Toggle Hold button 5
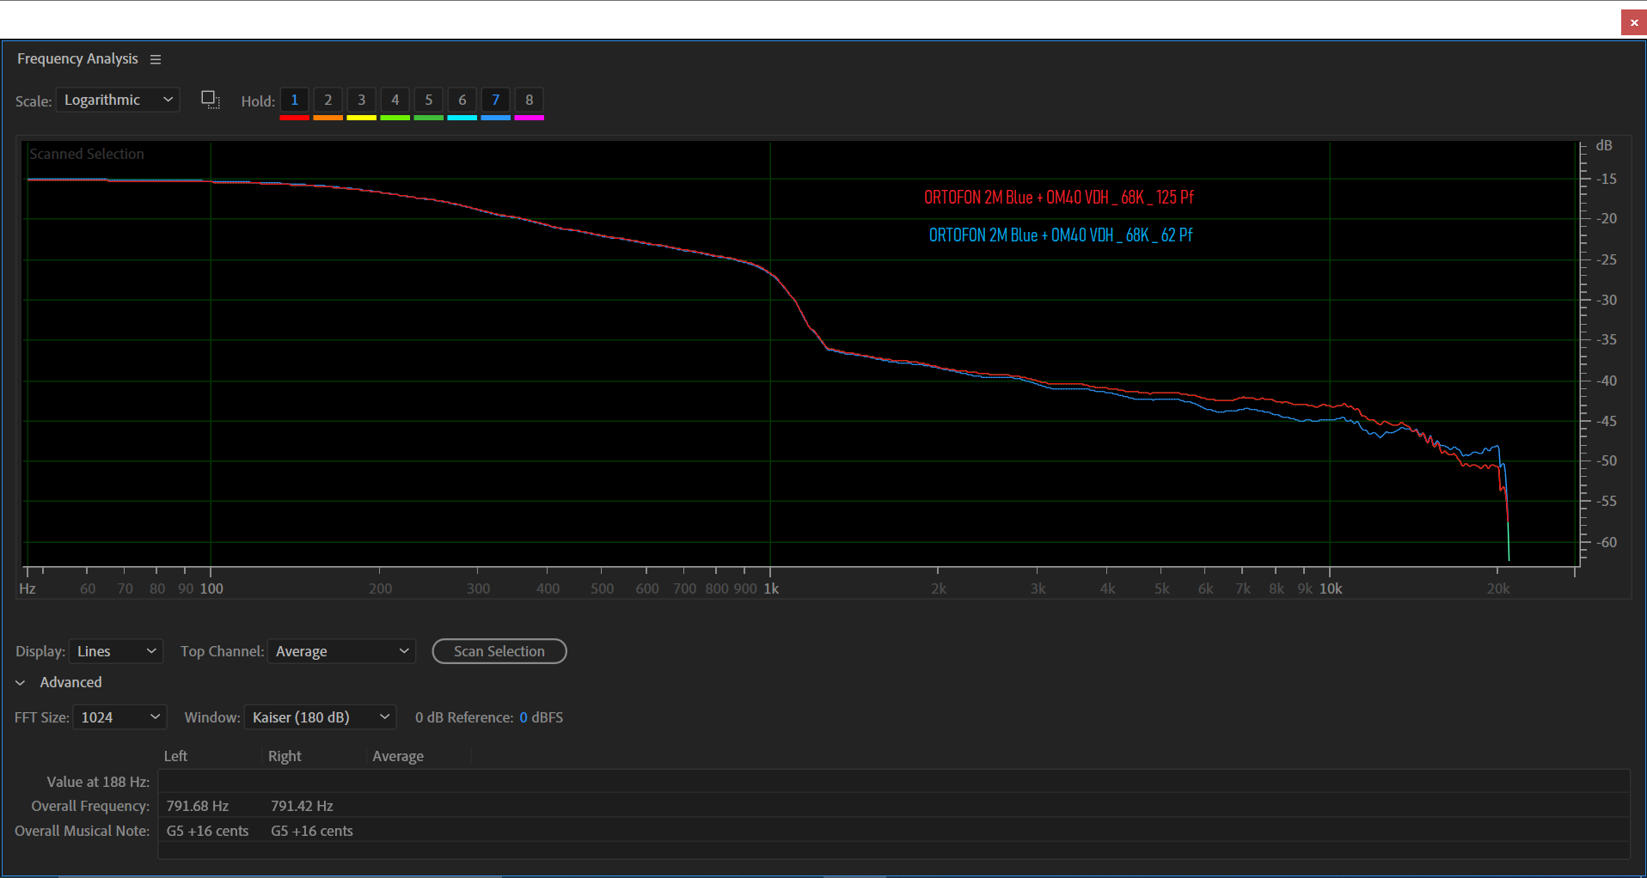 coord(428,100)
